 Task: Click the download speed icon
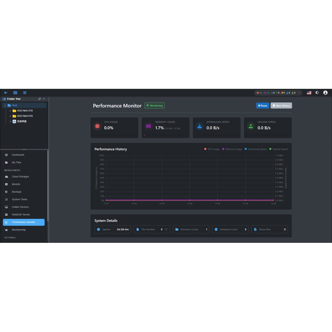[x=199, y=126]
